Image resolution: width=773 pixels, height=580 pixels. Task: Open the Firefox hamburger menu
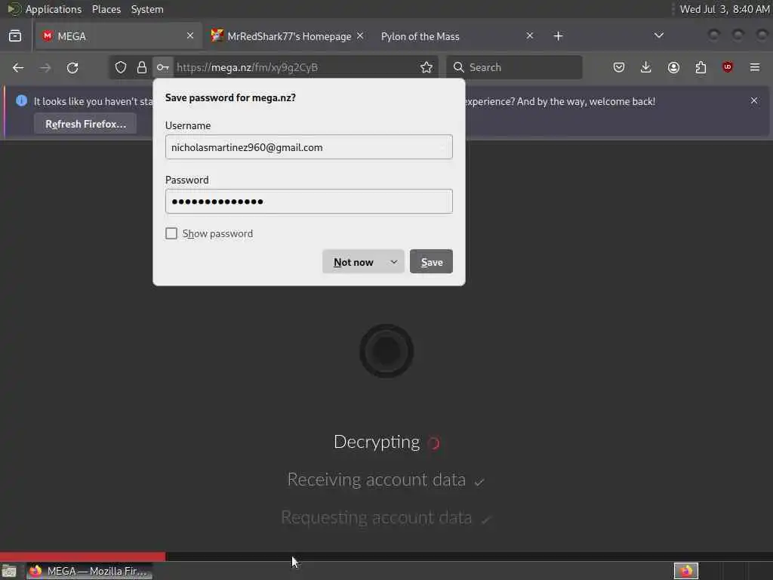tap(755, 67)
